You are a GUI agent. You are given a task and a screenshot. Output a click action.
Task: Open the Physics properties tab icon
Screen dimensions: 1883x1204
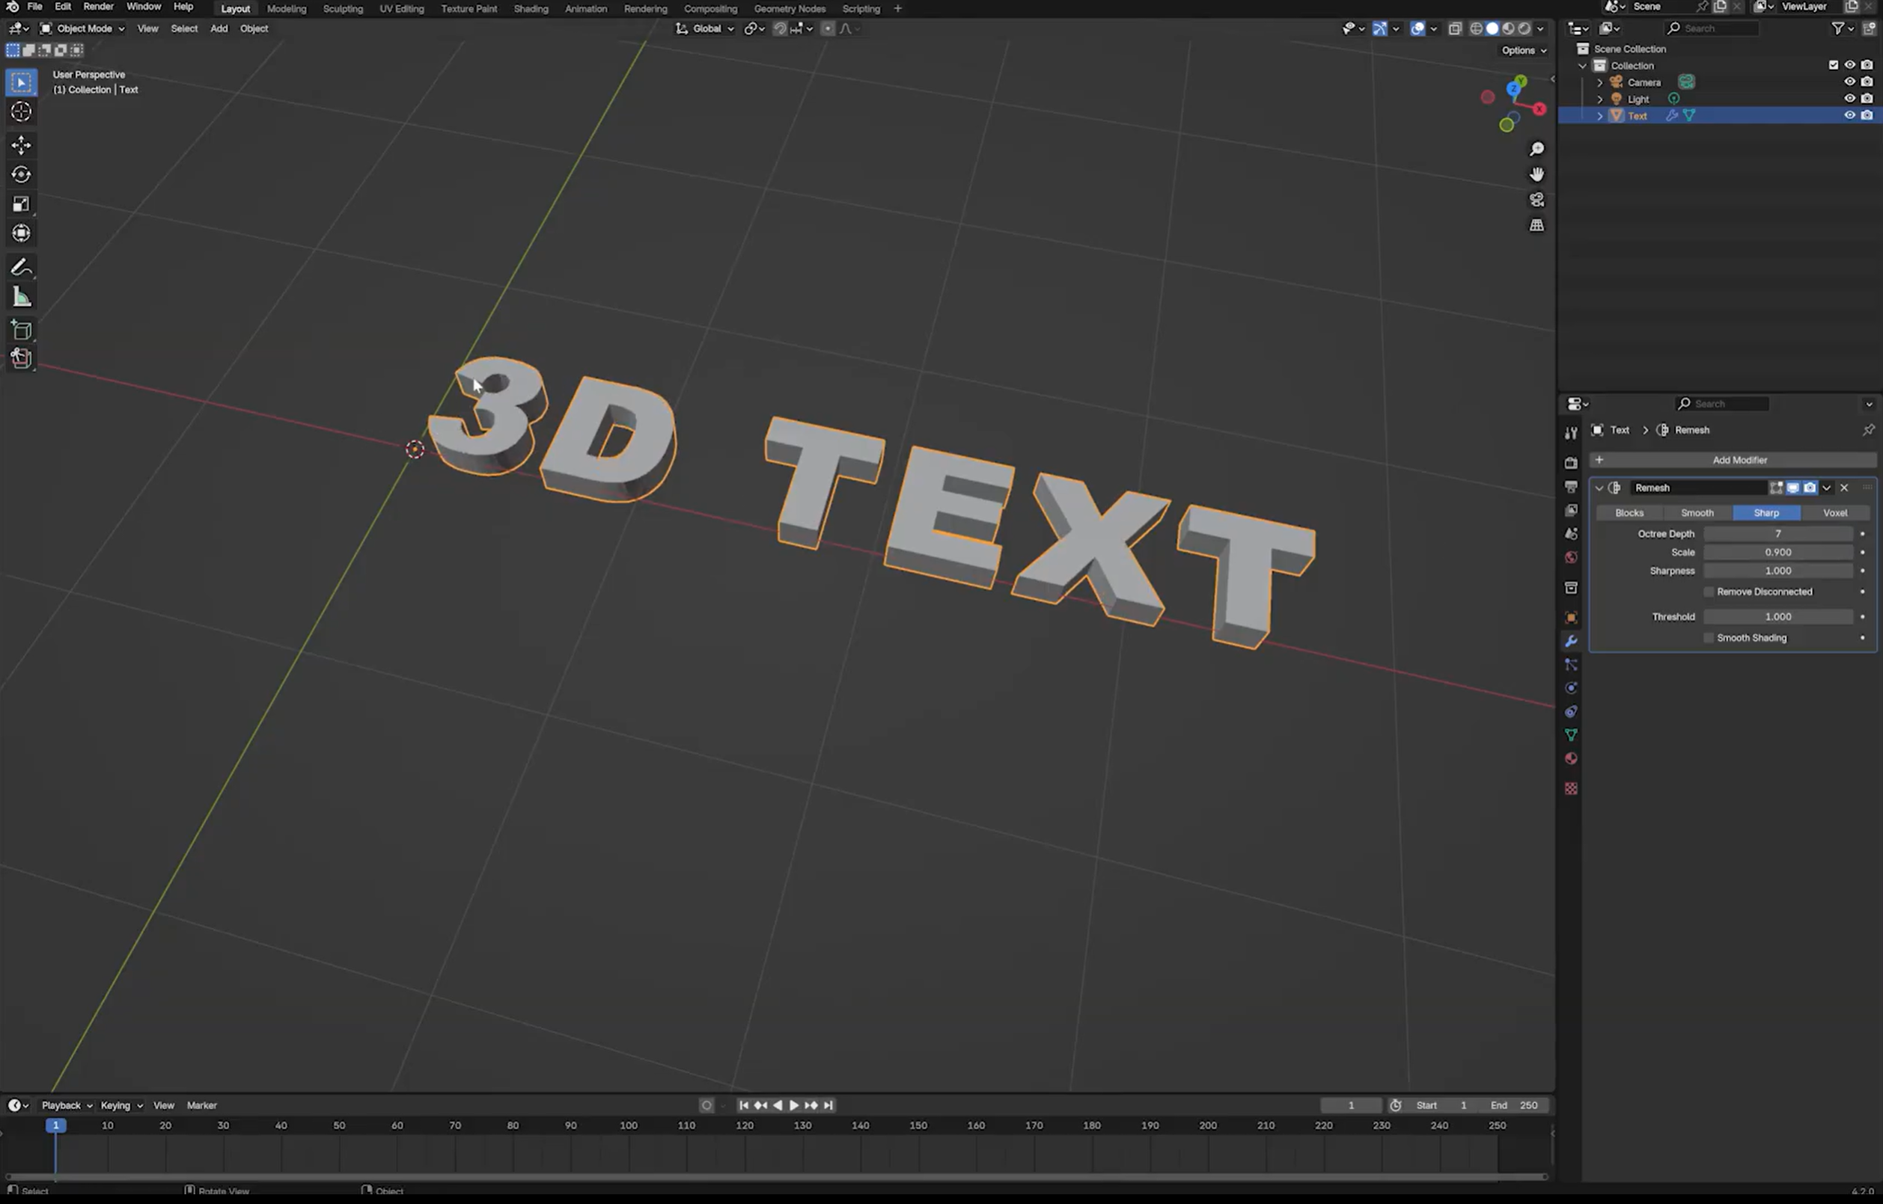coord(1571,688)
